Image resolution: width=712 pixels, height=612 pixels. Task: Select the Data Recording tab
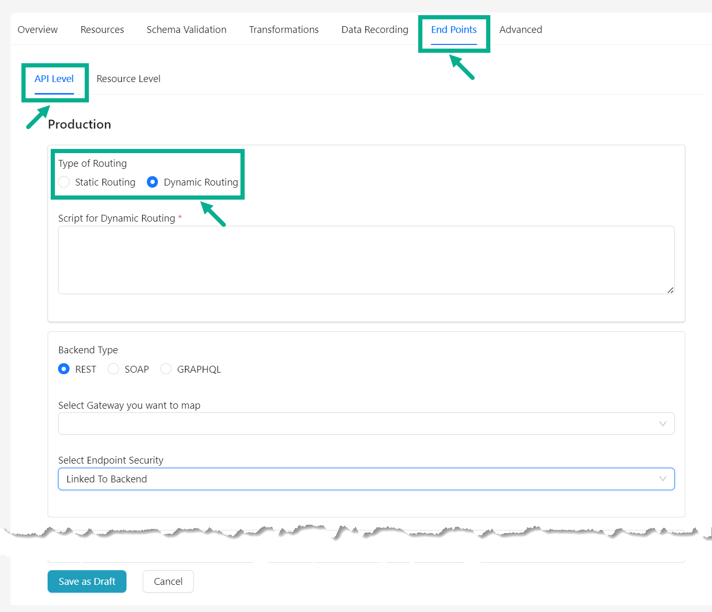coord(374,30)
